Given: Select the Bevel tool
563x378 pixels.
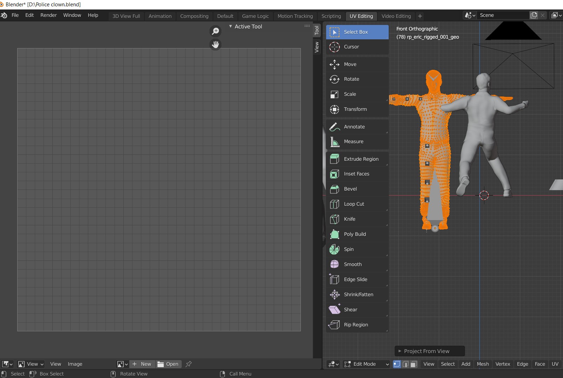Looking at the screenshot, I should tap(357, 189).
